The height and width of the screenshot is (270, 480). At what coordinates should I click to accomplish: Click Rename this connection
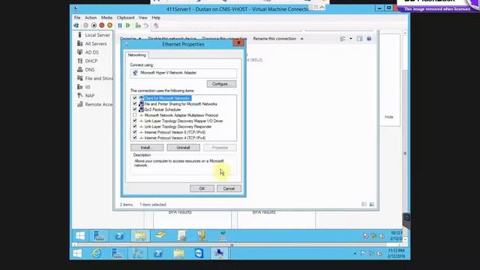click(274, 38)
